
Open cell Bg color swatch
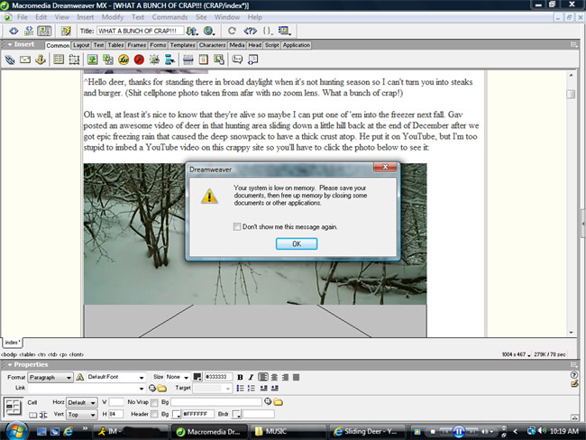177,414
